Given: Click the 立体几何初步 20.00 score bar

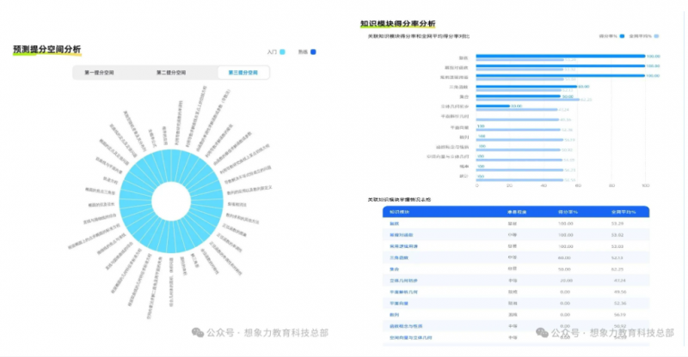Looking at the screenshot, I should point(492,106).
